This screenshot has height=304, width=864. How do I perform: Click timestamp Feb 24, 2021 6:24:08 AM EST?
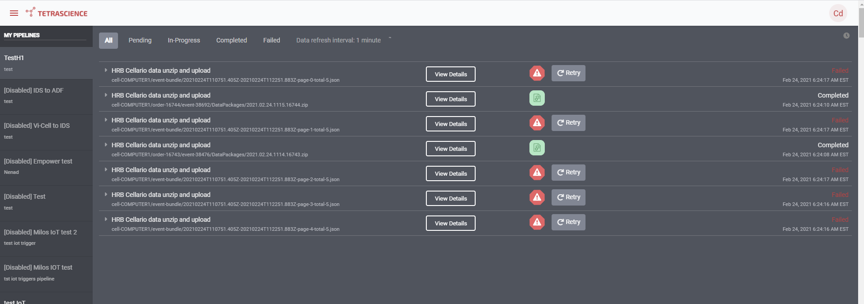[x=815, y=154]
